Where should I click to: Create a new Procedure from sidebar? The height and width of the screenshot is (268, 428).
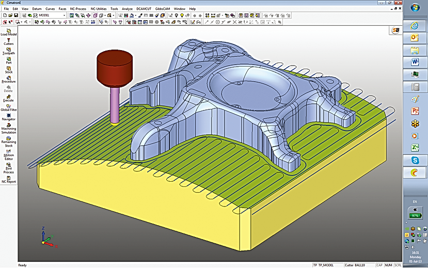pos(8,80)
